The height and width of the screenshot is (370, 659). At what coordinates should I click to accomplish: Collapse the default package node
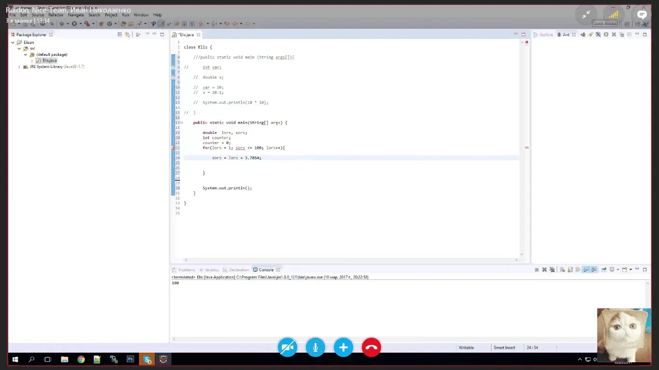click(x=26, y=54)
